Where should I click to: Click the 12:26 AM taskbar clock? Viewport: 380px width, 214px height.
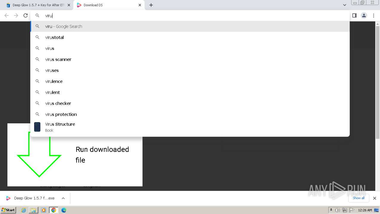365,210
